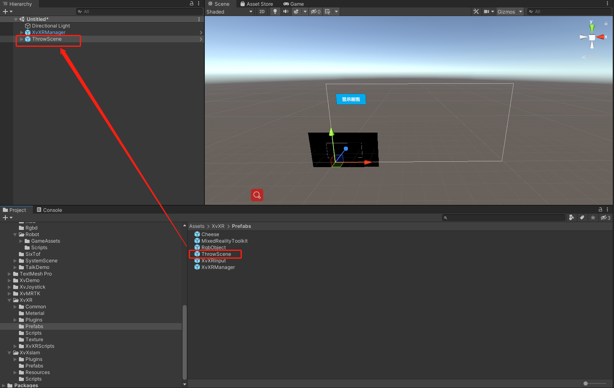The width and height of the screenshot is (614, 388).
Task: Toggle 2D view mode
Action: pyautogui.click(x=262, y=11)
